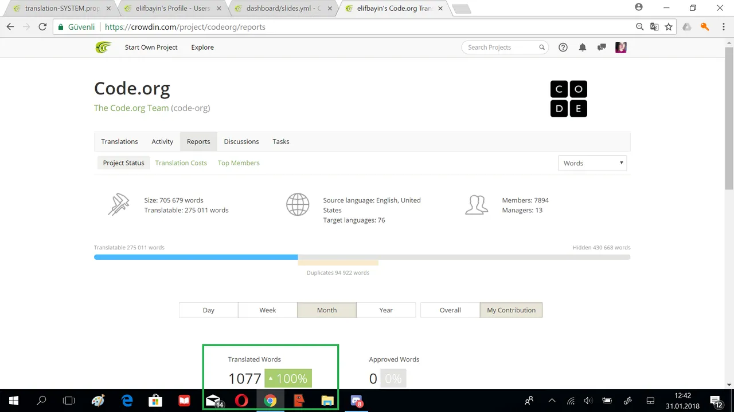734x412 pixels.
Task: Click the Google Translate icon in address bar
Action: coord(654,27)
